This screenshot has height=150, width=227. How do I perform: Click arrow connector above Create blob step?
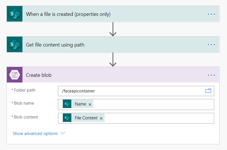coord(113,60)
